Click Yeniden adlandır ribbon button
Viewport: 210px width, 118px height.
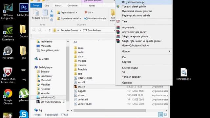coord(95,18)
